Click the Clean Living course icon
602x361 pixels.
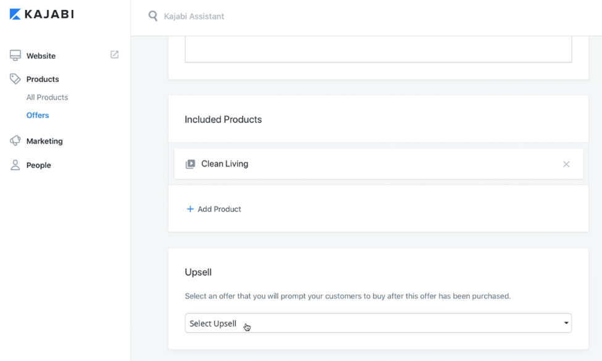pos(190,164)
